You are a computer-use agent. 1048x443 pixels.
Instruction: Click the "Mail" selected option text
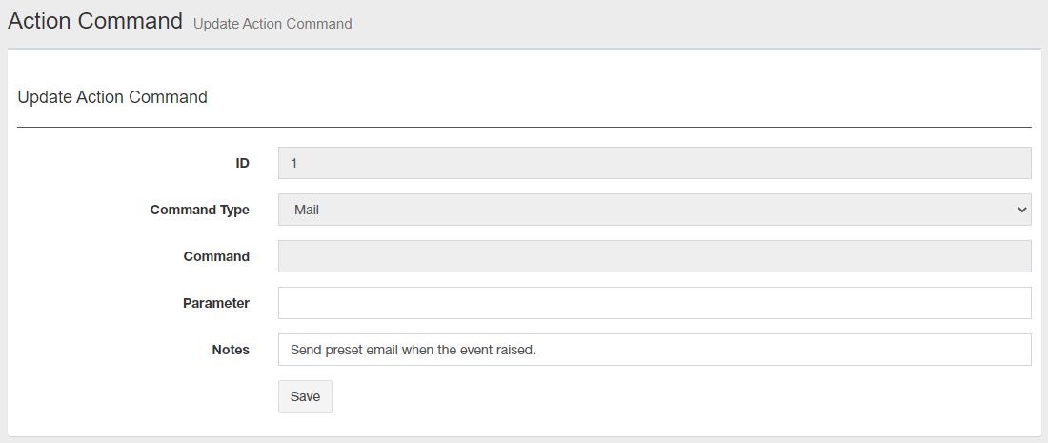[307, 210]
